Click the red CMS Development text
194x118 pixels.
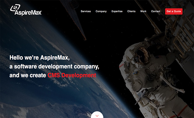72,75
